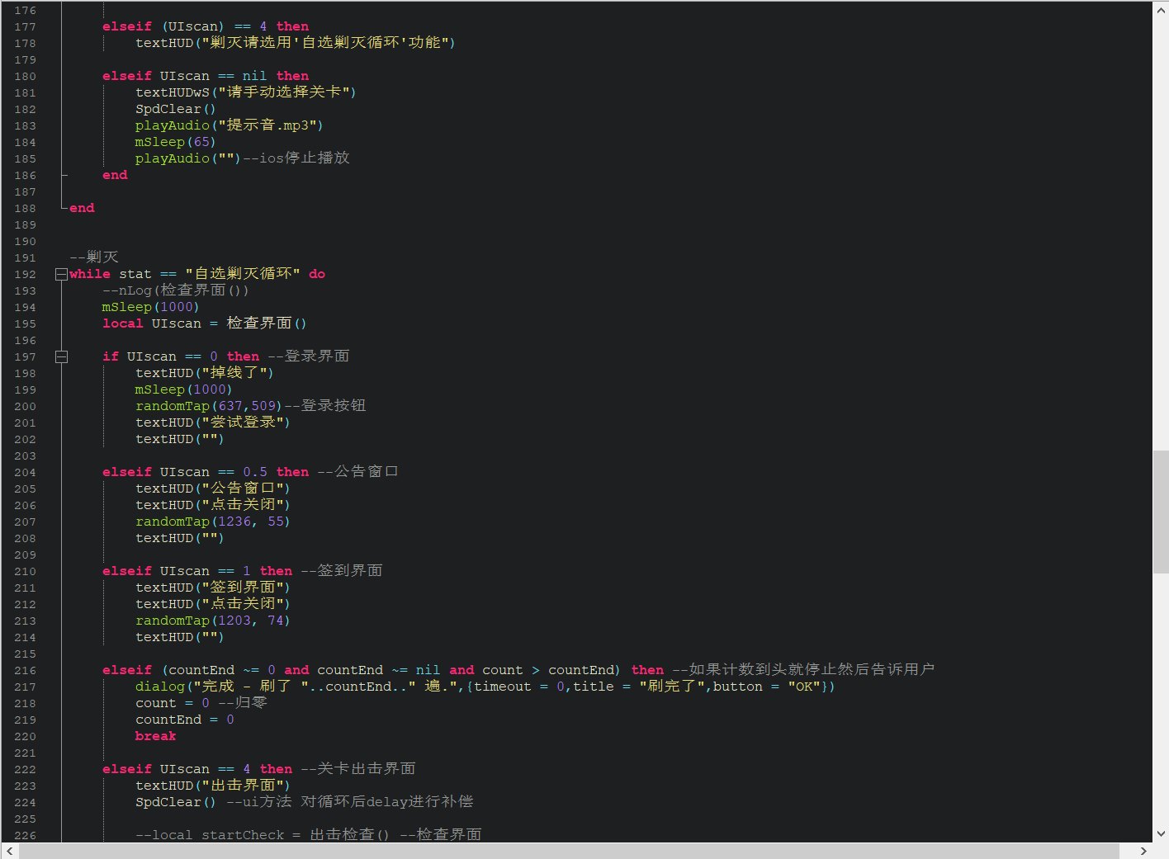Click the 'end' keyword on line 186

[x=115, y=175]
